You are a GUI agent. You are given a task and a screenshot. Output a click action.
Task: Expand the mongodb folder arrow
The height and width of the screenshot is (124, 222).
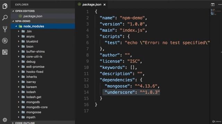(x=18, y=102)
